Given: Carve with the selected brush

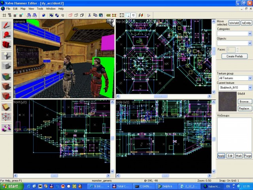Looking at the screenshot, I should 43,15.
